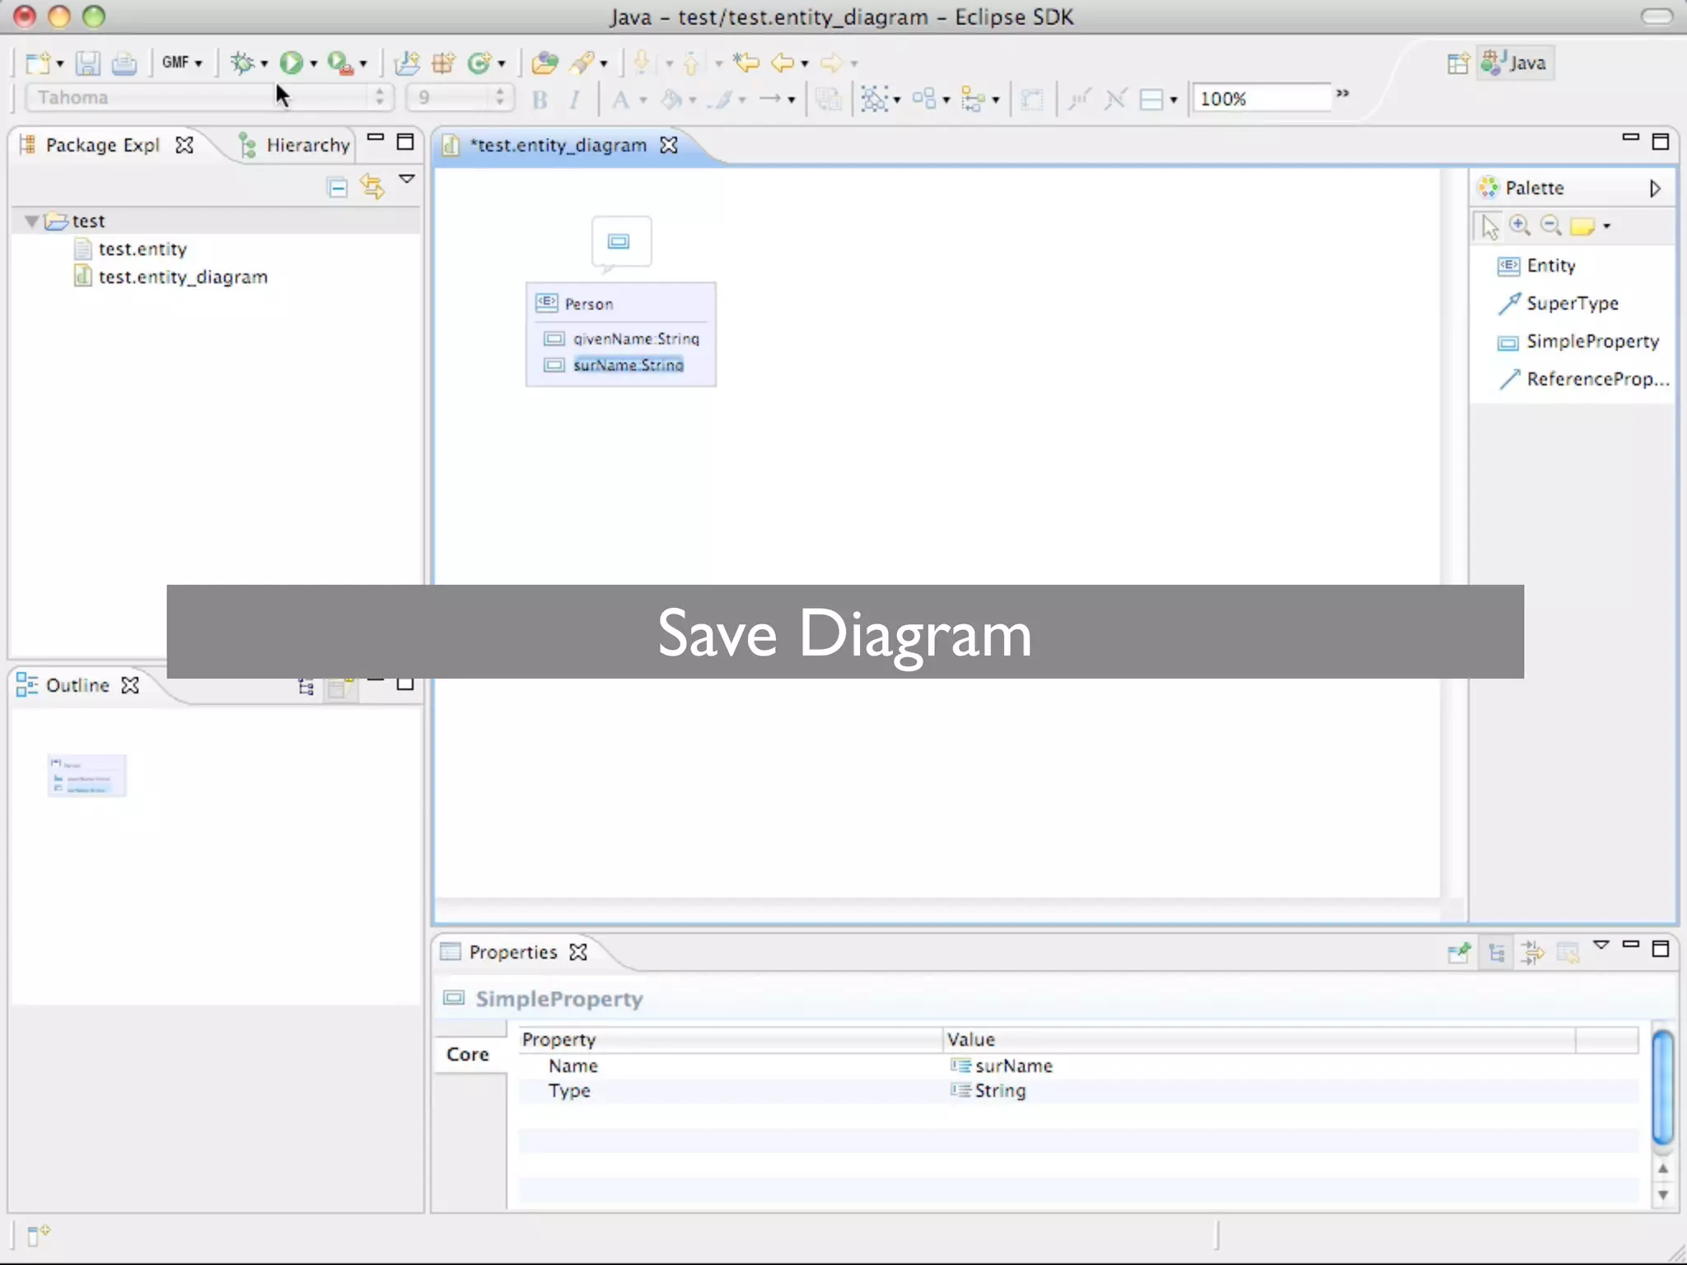This screenshot has width=1687, height=1265.
Task: Click the Last Edit Location icon
Action: coord(746,63)
